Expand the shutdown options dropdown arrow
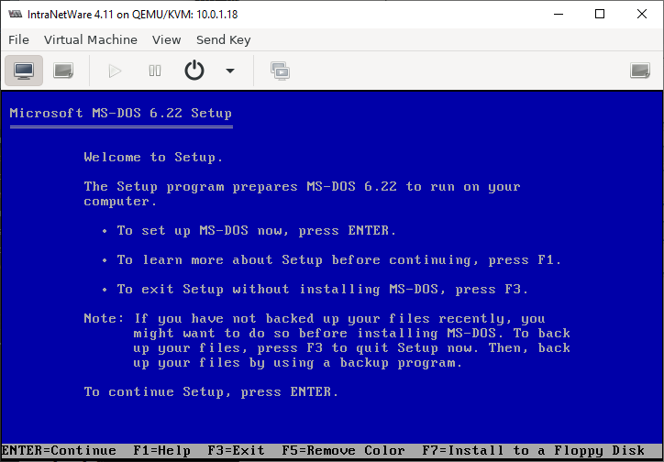Viewport: 664px width, 462px height. click(x=230, y=71)
